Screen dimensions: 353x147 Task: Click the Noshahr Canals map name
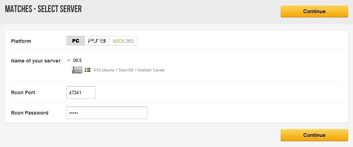(x=151, y=70)
